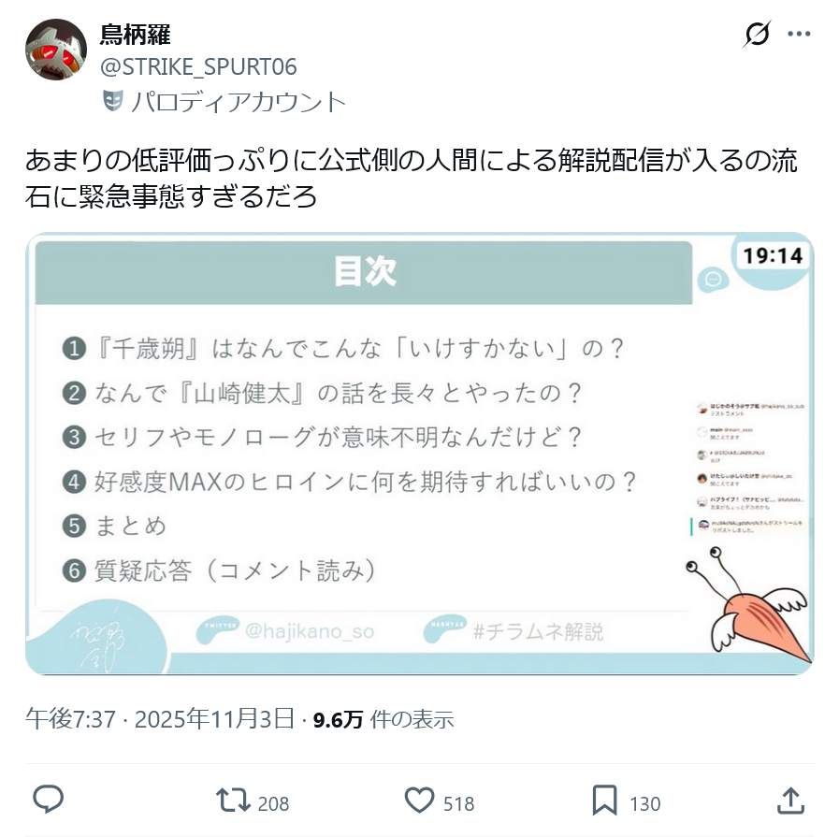This screenshot has height=837, width=839.
Task: Open the share upload arrow icon
Action: click(x=790, y=801)
